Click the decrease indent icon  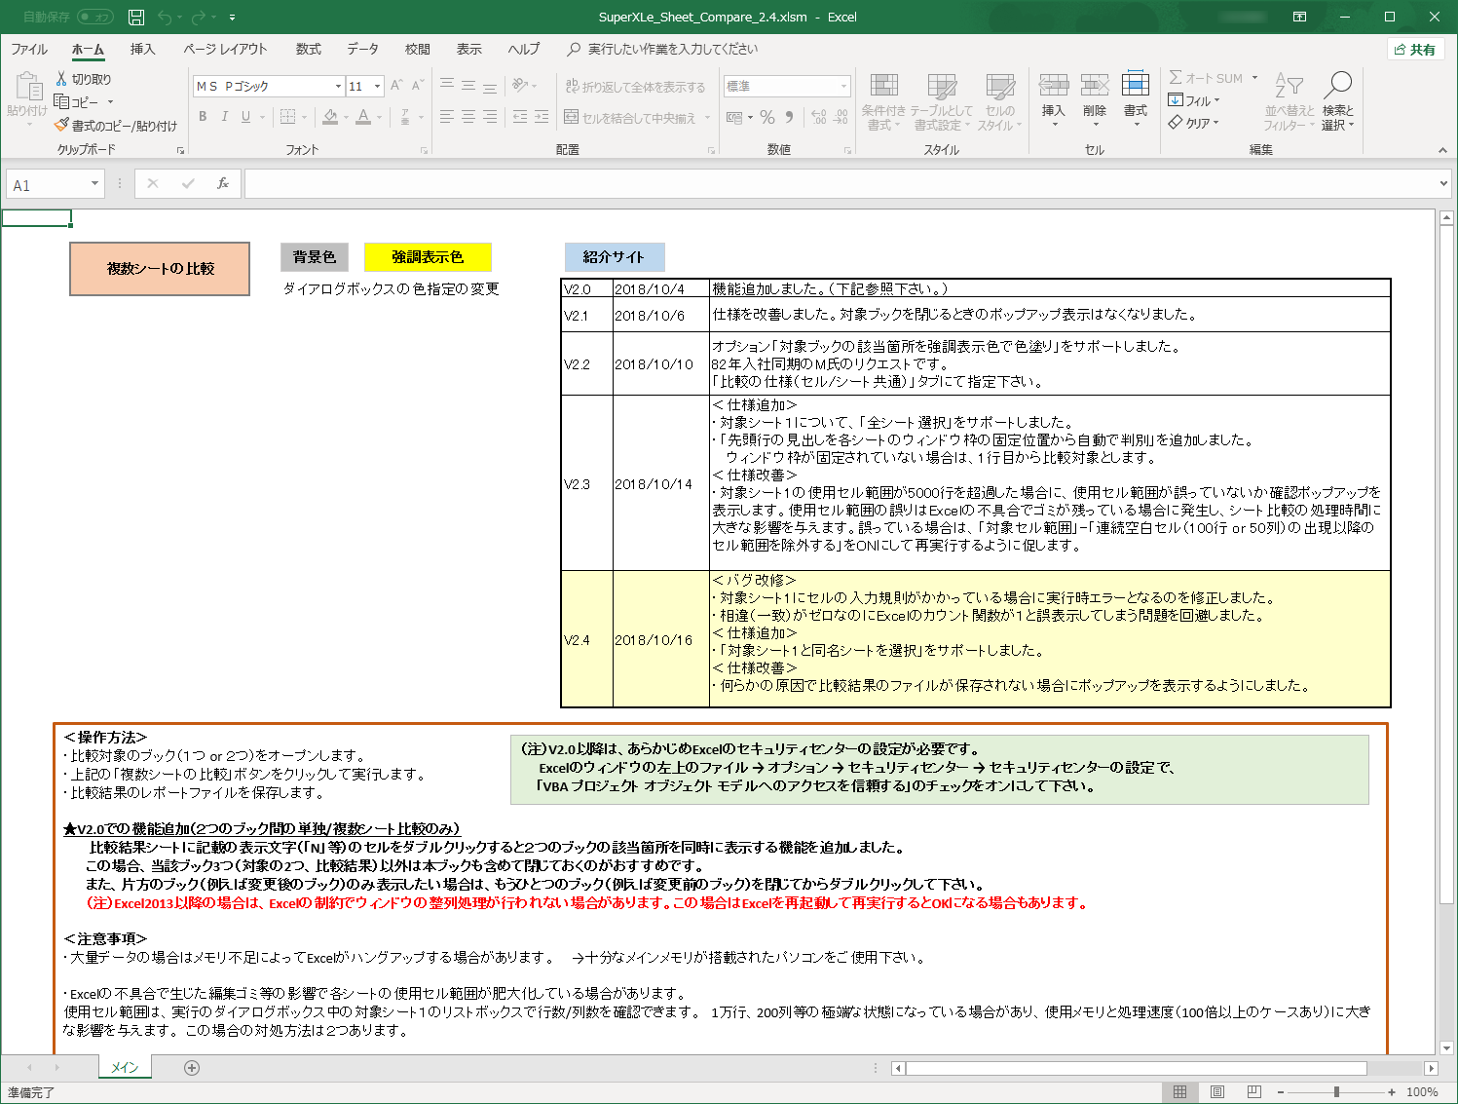click(x=520, y=117)
